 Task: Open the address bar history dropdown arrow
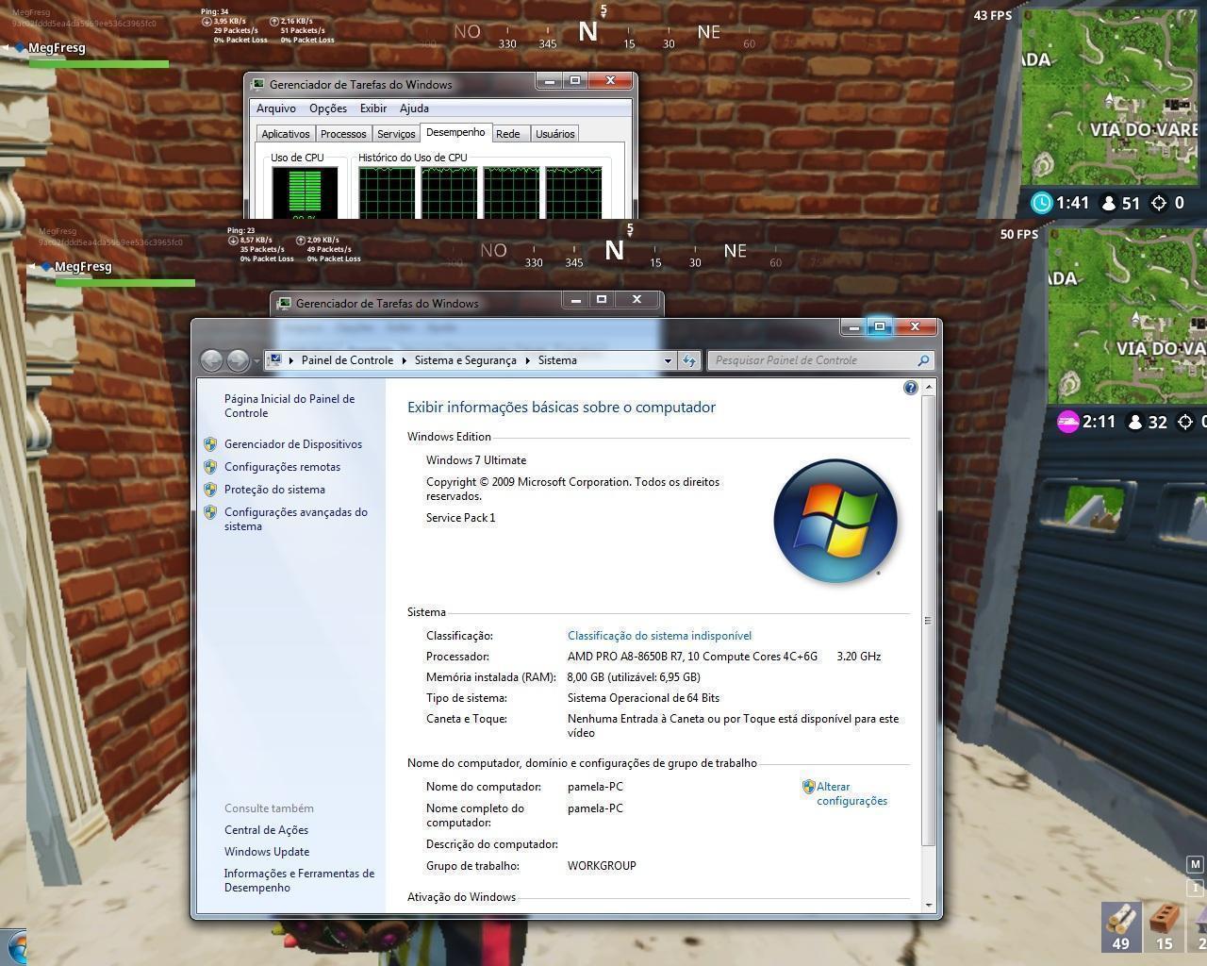(x=668, y=360)
